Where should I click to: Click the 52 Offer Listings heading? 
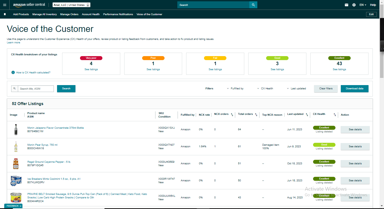(28, 104)
